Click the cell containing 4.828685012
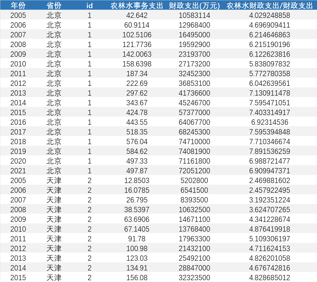The image size is (317, 282). pyautogui.click(x=270, y=278)
